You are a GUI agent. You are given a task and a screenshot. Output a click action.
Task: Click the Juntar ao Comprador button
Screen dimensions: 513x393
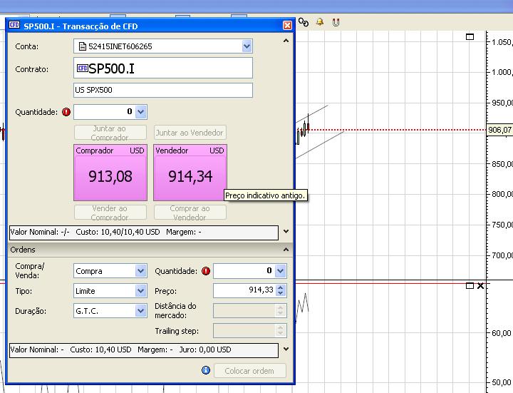click(x=110, y=133)
